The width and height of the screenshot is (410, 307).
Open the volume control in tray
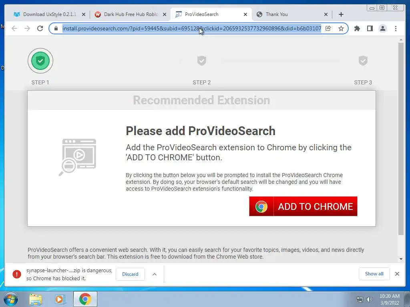tap(370, 299)
